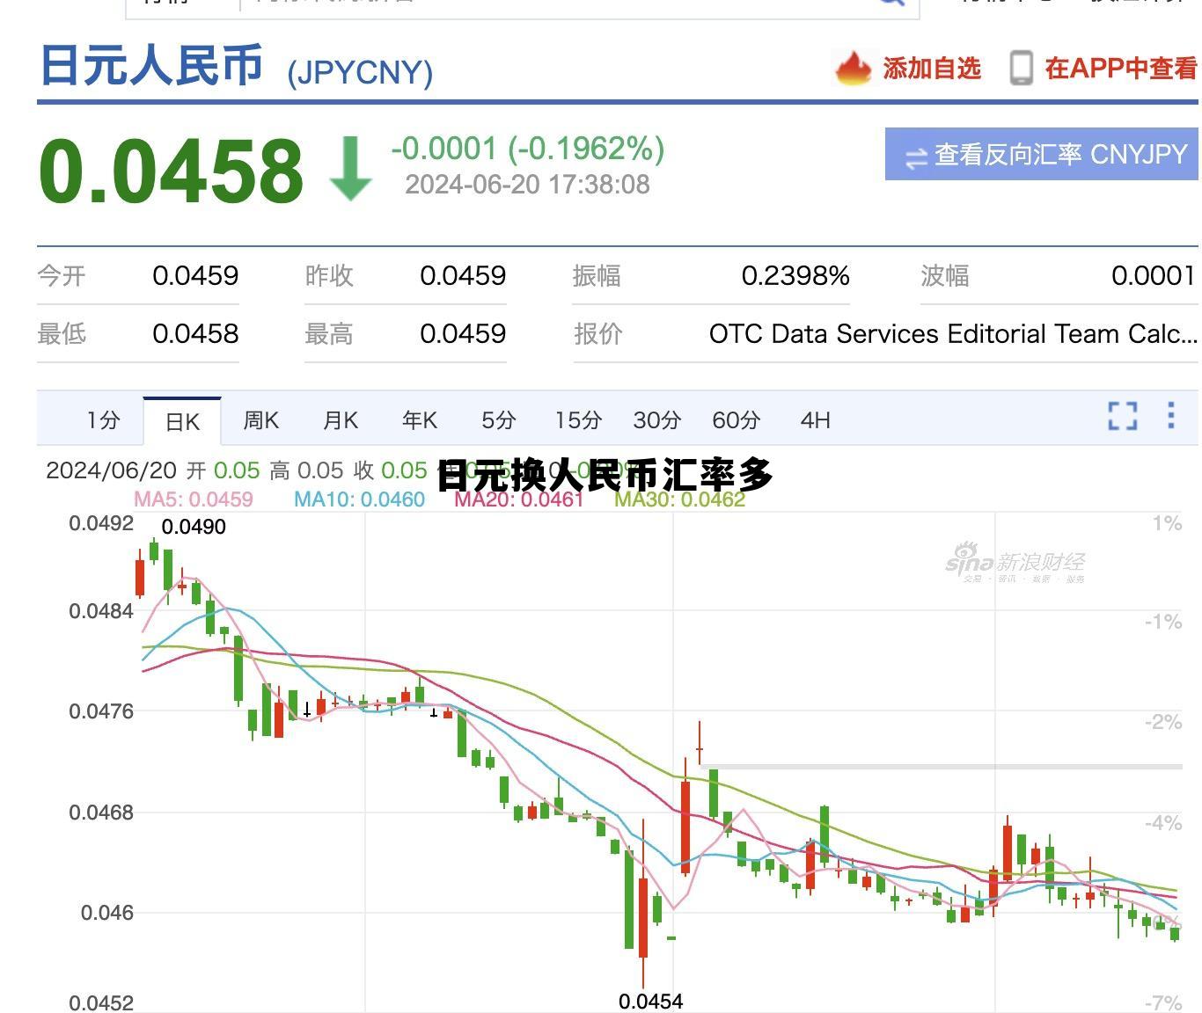The width and height of the screenshot is (1202, 1013).
Task: Click the green down arrow next to 0.0458
Action: pyautogui.click(x=349, y=169)
